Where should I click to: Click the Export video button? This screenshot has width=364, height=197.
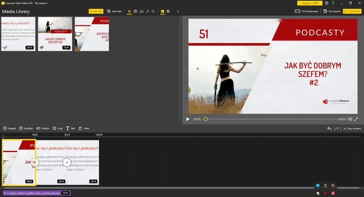point(352,11)
